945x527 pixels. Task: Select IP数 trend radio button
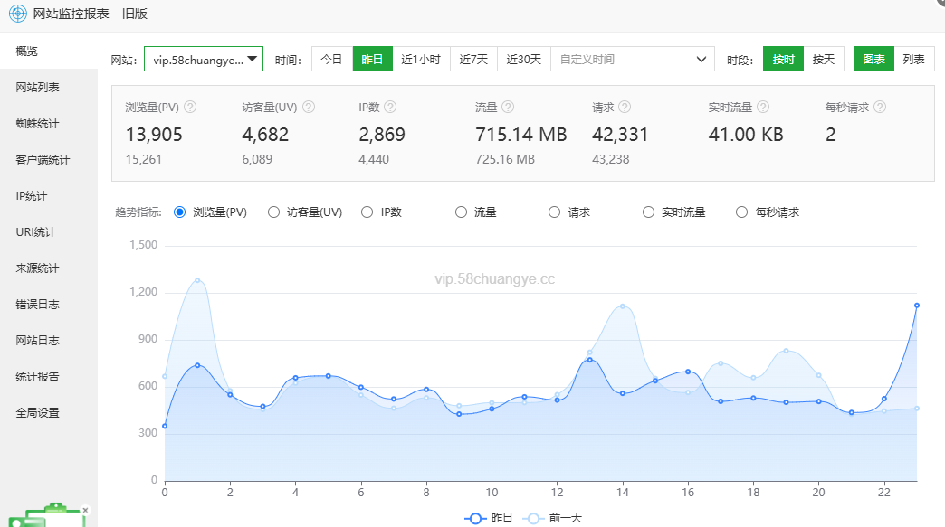point(367,212)
